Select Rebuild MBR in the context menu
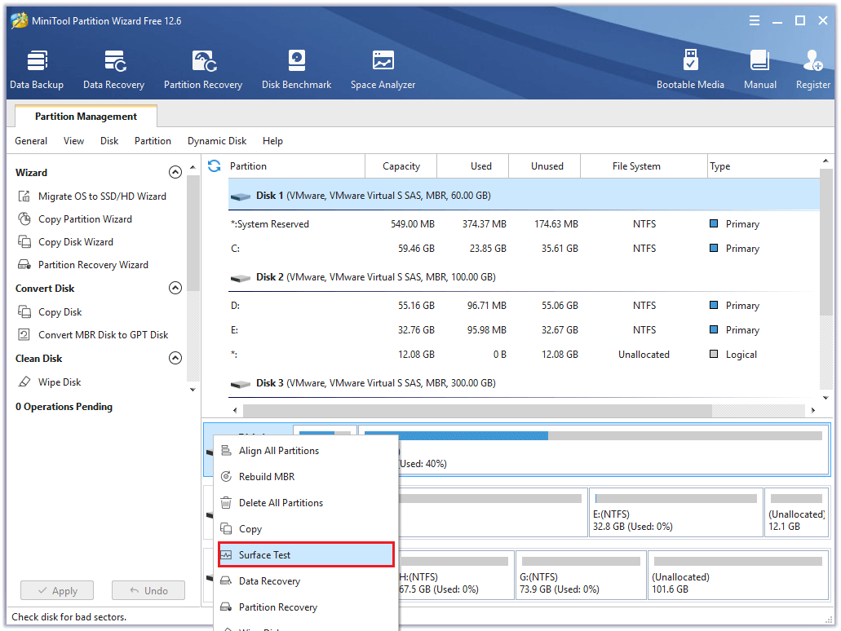Viewport: 841px width, 631px height. (x=306, y=477)
